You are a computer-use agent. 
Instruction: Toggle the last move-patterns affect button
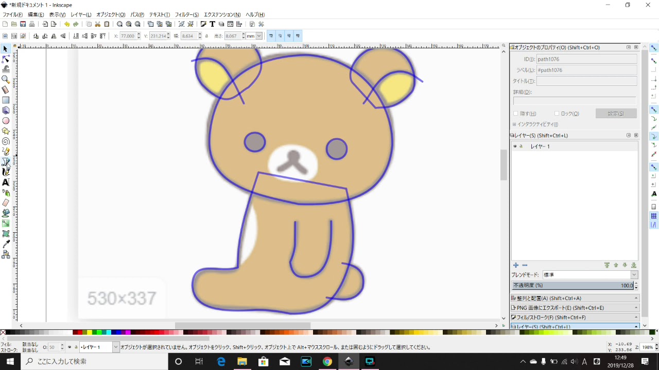[298, 36]
